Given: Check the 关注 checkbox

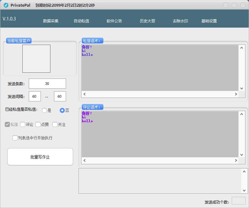Looking at the screenshot, I should tap(55, 124).
